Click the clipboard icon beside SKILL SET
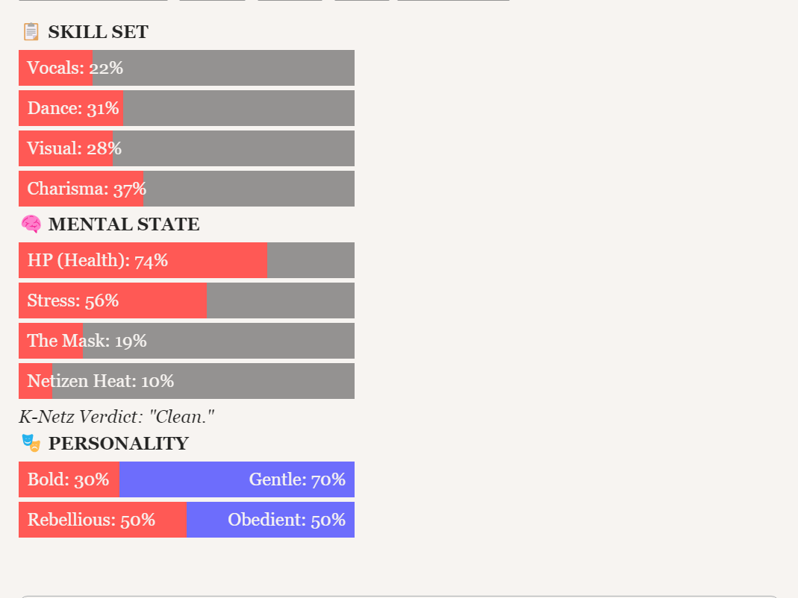This screenshot has height=598, width=798. 31,32
